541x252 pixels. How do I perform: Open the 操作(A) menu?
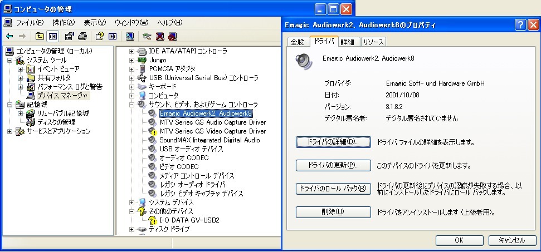(64, 23)
